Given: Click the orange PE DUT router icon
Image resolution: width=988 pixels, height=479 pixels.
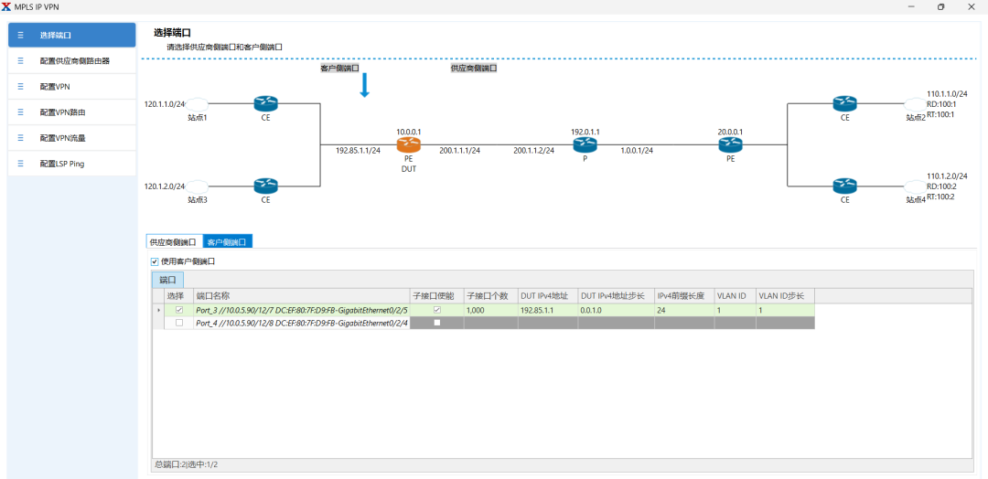Looking at the screenshot, I should pos(408,144).
